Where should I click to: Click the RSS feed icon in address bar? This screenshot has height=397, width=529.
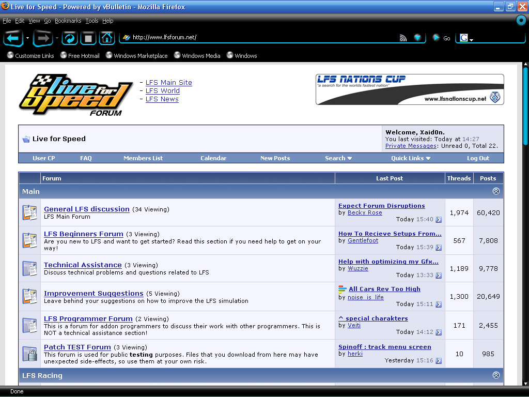click(403, 38)
